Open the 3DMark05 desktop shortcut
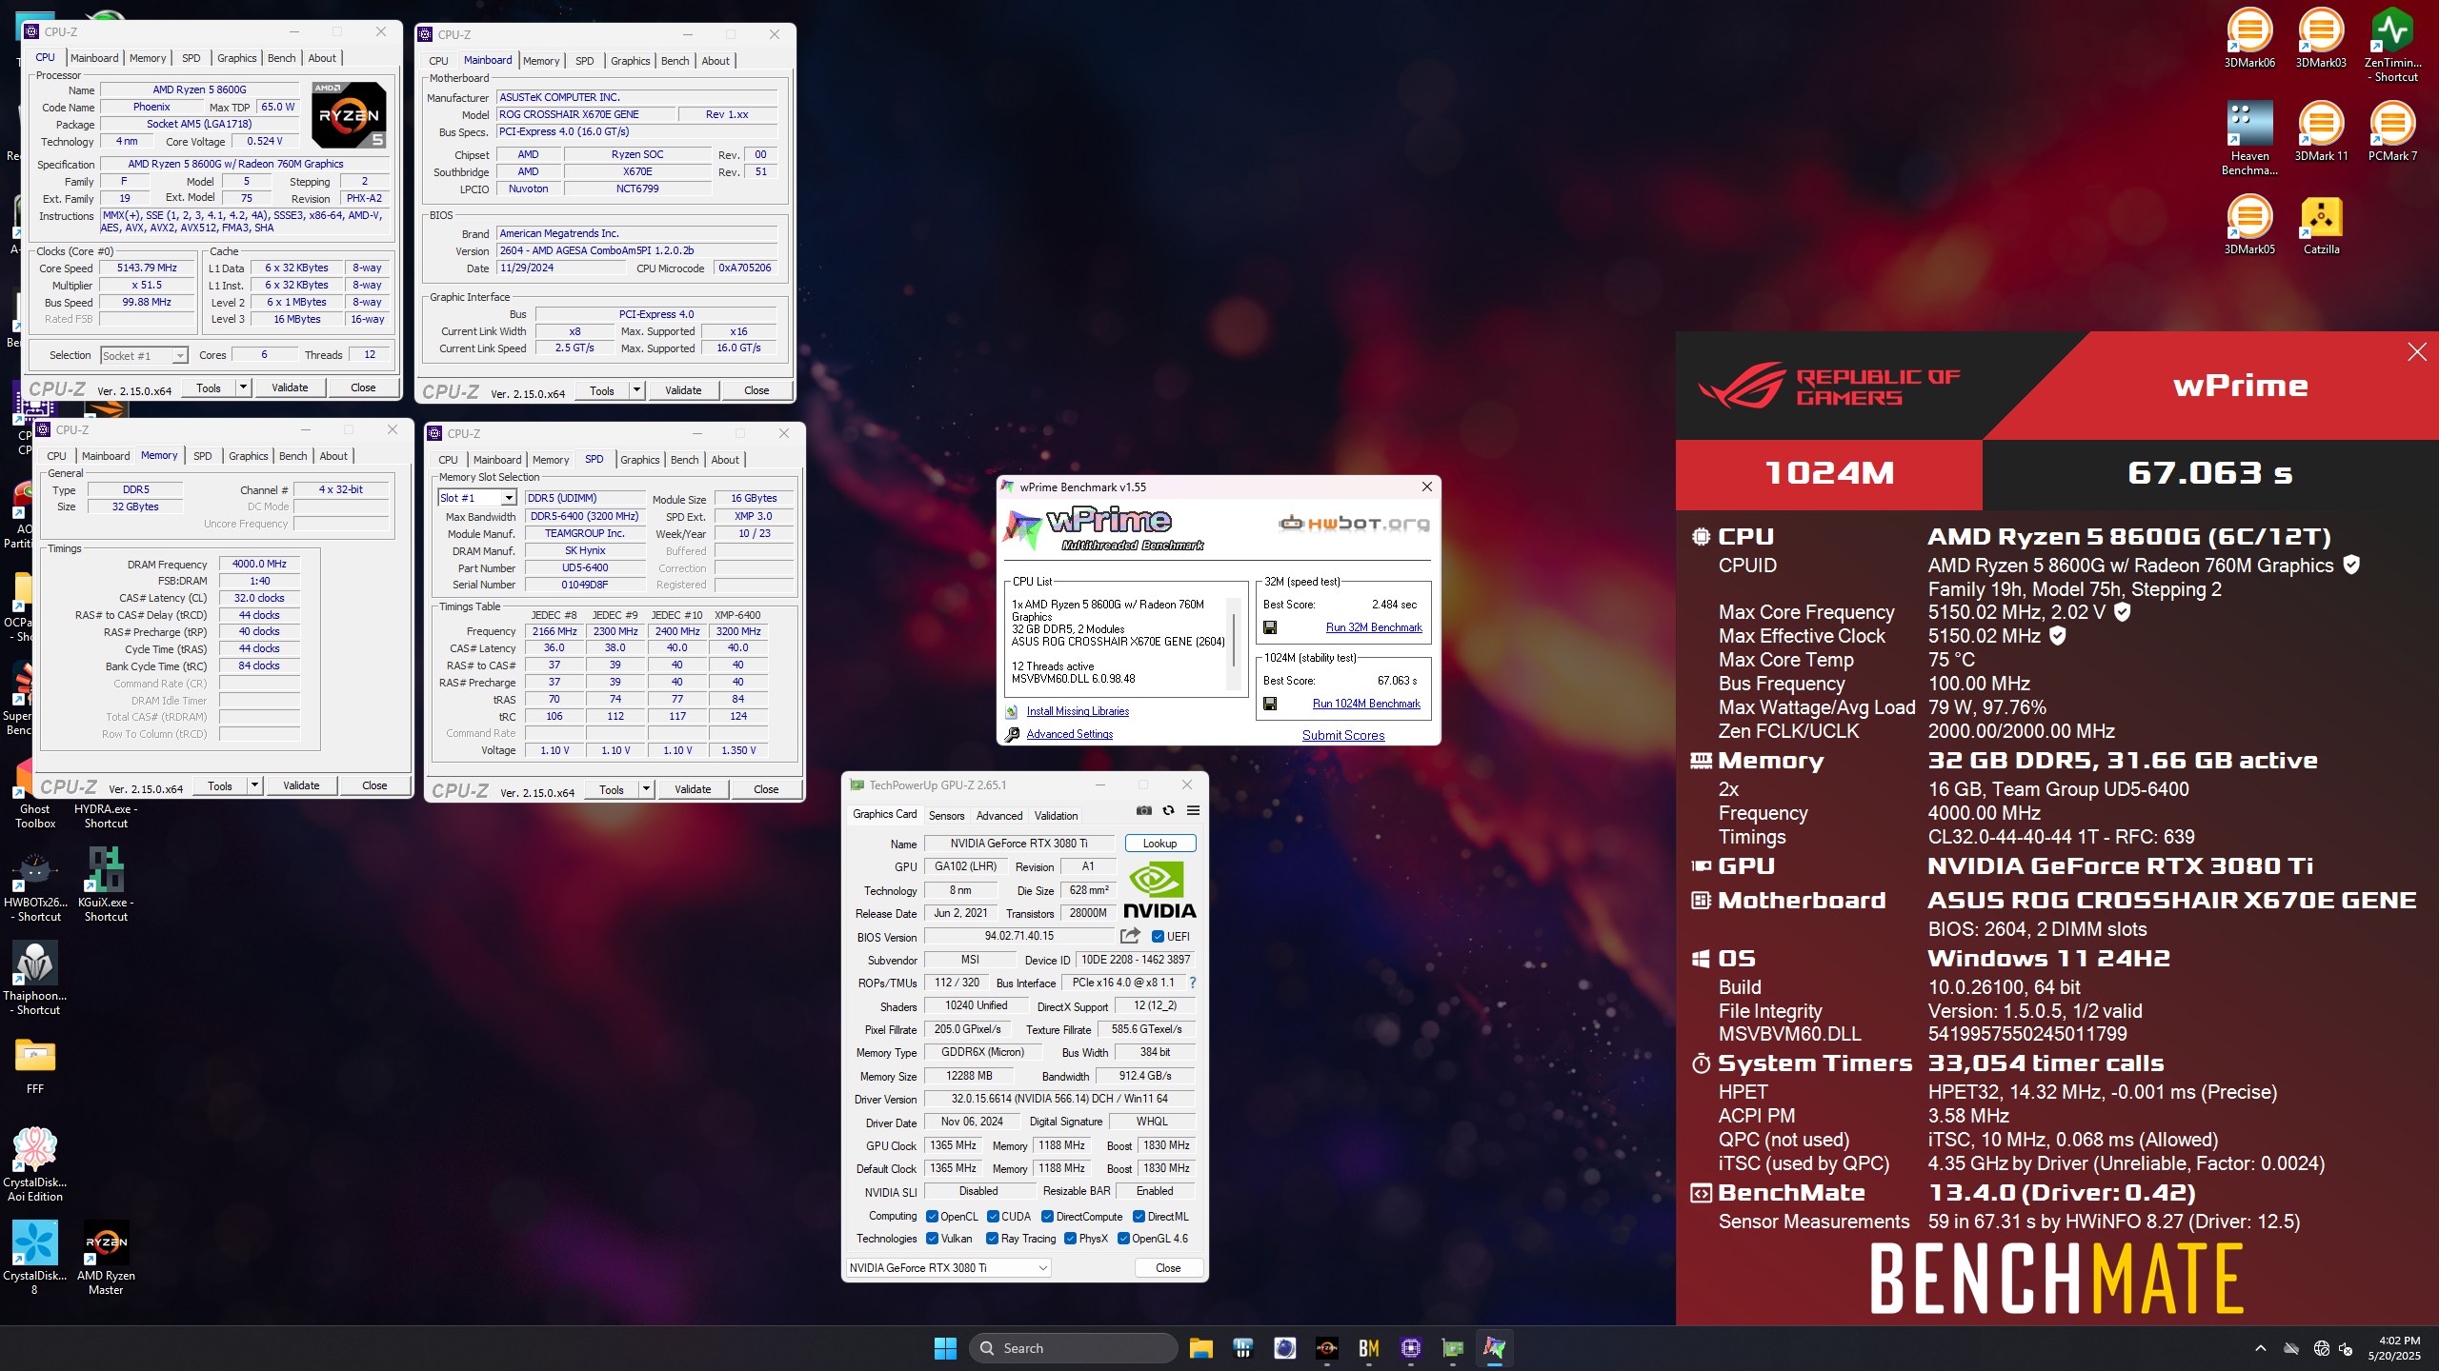The image size is (2439, 1371). tap(2249, 225)
